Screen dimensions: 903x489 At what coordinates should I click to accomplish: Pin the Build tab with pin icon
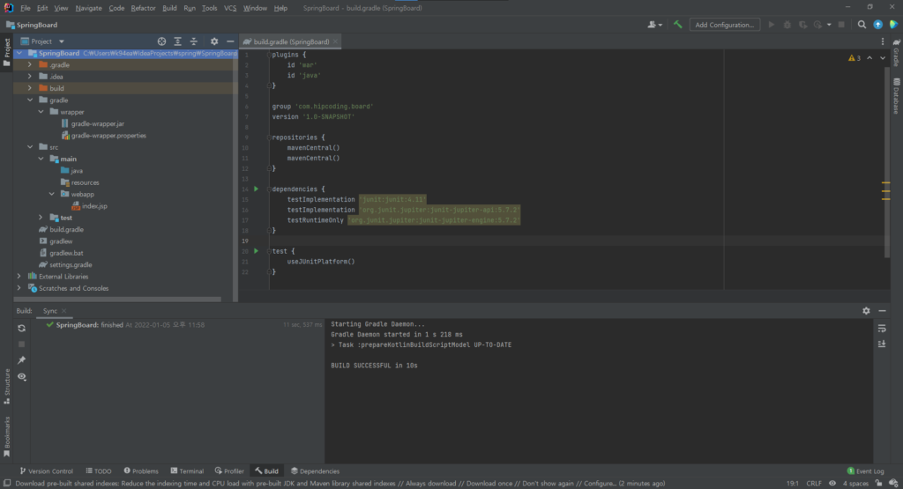(22, 360)
